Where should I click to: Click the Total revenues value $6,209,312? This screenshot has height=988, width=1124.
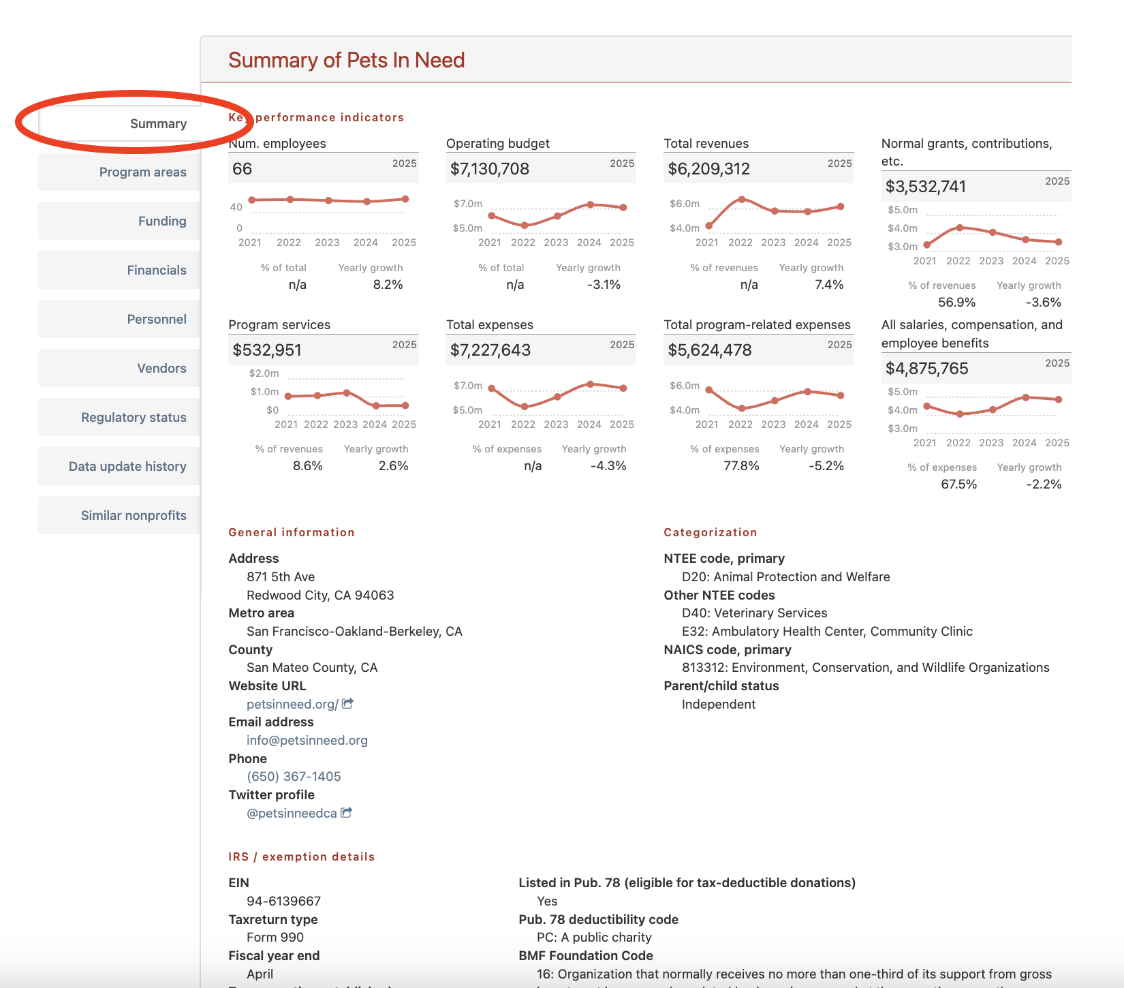coord(708,169)
